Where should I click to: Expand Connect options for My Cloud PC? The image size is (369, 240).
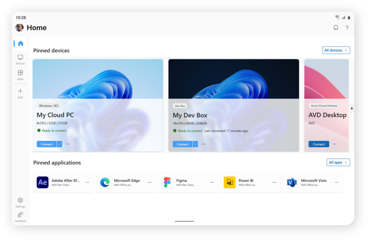coord(59,144)
